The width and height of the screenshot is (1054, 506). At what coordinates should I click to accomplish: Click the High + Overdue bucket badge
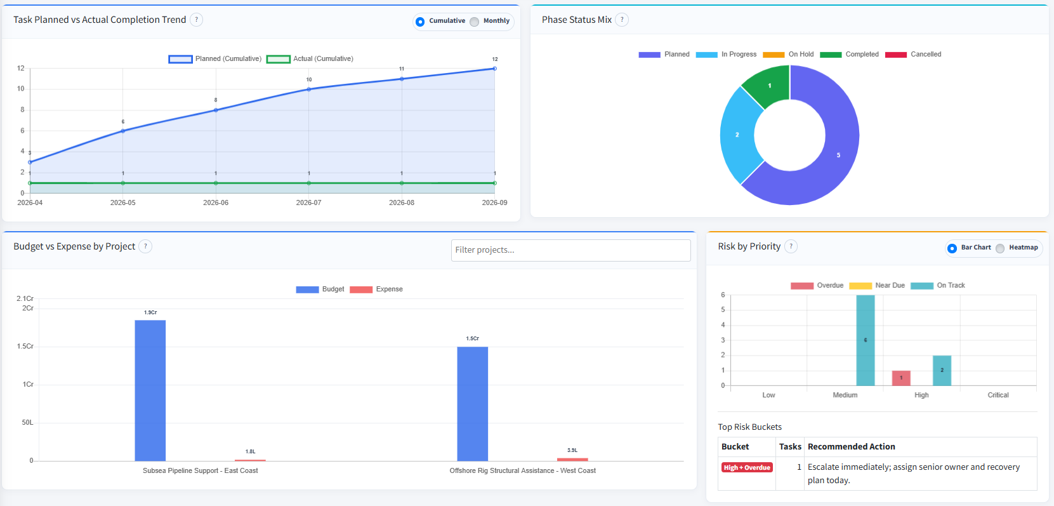[x=747, y=467]
